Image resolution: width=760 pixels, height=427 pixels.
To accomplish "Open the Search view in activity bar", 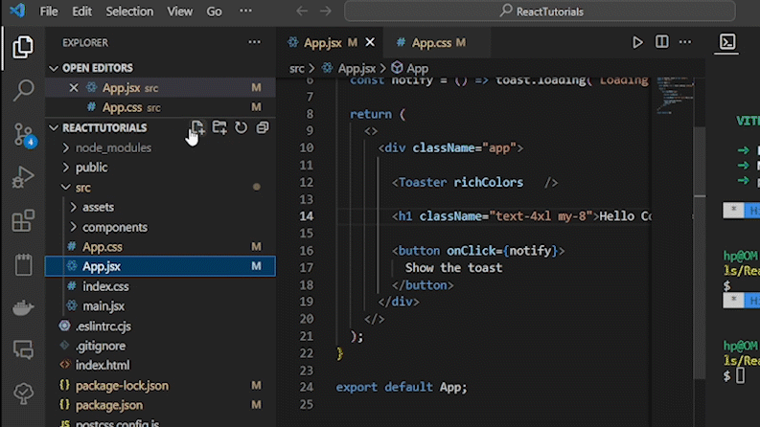I will coord(23,90).
